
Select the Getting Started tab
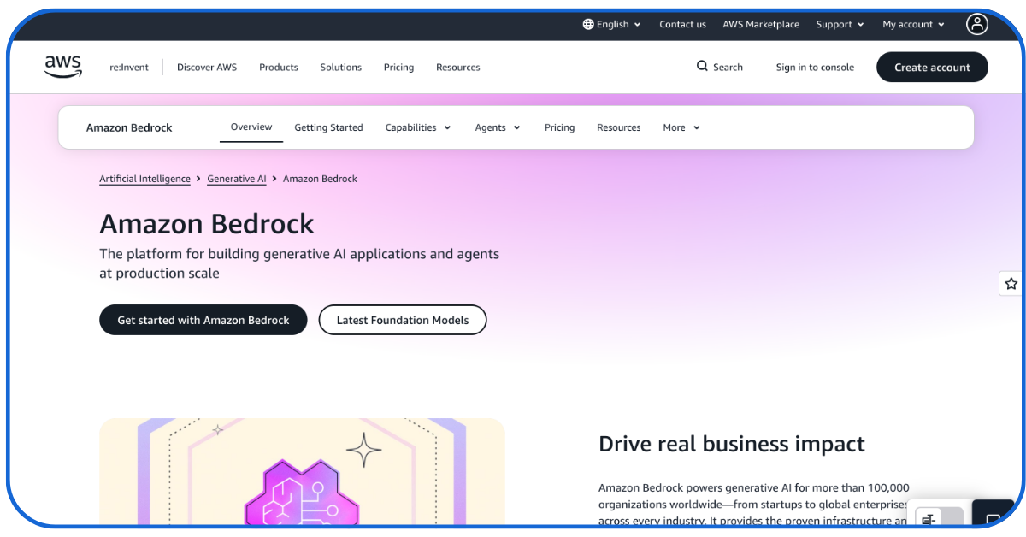click(x=328, y=127)
